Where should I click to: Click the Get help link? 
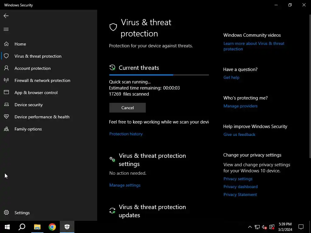[231, 77]
